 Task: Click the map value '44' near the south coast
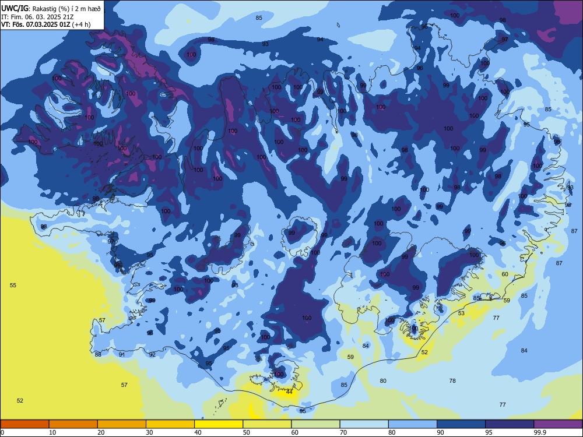tap(289, 392)
